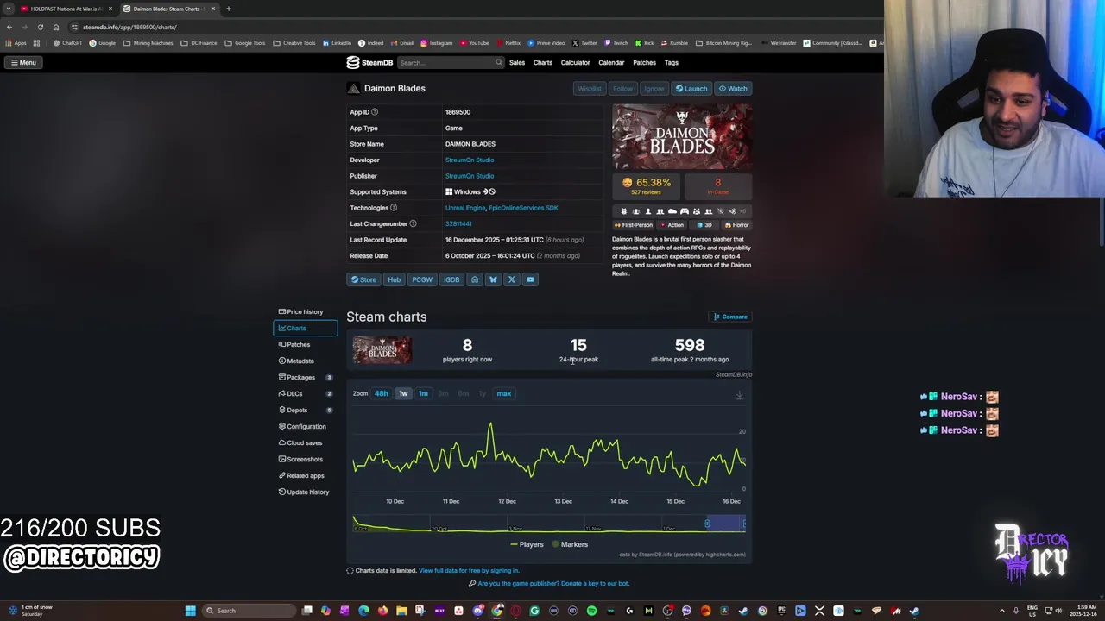Click the Technologies help question icon

pyautogui.click(x=394, y=208)
